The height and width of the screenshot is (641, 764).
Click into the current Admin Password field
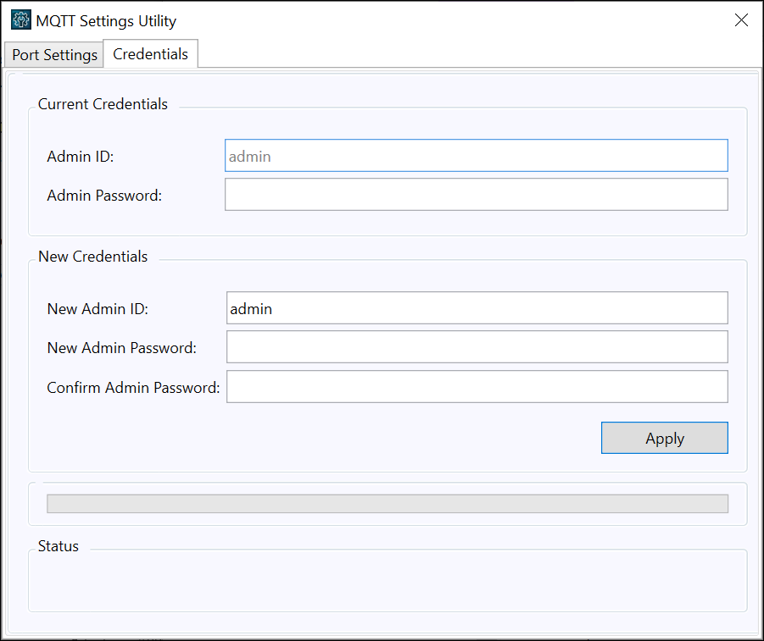click(476, 195)
